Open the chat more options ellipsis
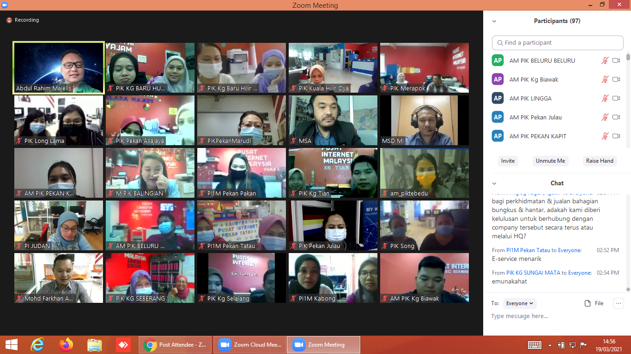This screenshot has height=354, width=631. [618, 303]
